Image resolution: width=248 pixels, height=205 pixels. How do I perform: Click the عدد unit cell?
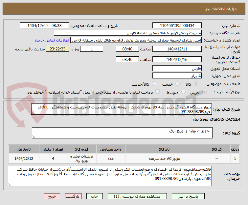[x=111, y=159]
